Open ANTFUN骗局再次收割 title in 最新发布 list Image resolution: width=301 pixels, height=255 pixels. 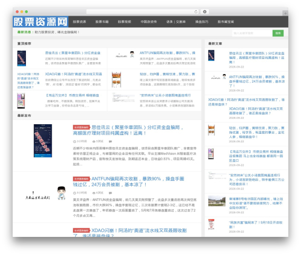tap(129, 181)
